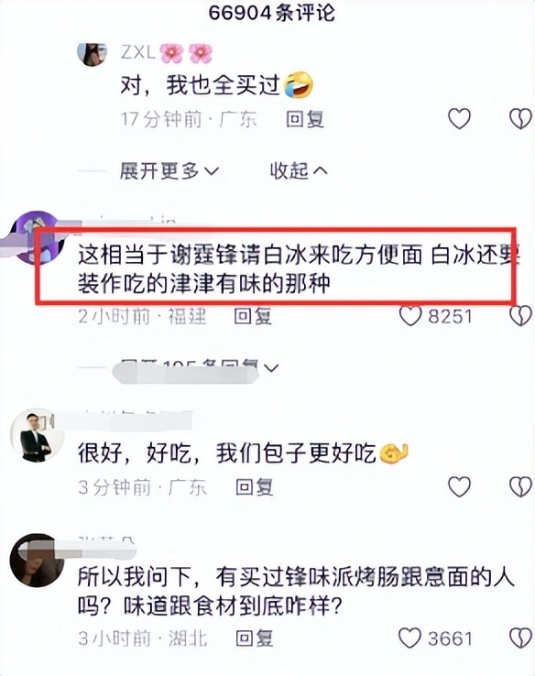
Task: Reply to ZXL's comment via 回复
Action: (x=305, y=119)
